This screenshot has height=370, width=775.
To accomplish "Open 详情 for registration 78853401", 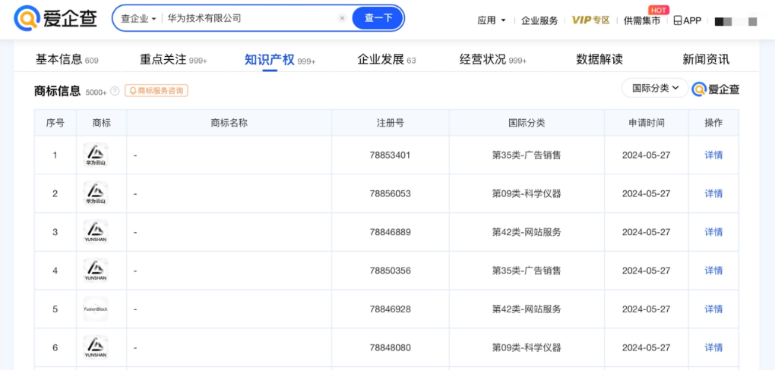I will click(713, 155).
